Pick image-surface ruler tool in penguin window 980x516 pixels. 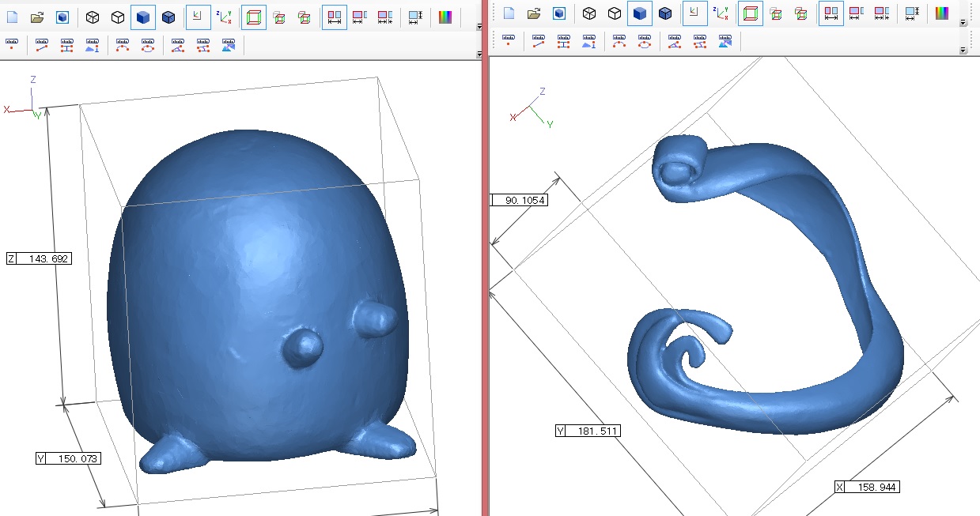pos(229,45)
